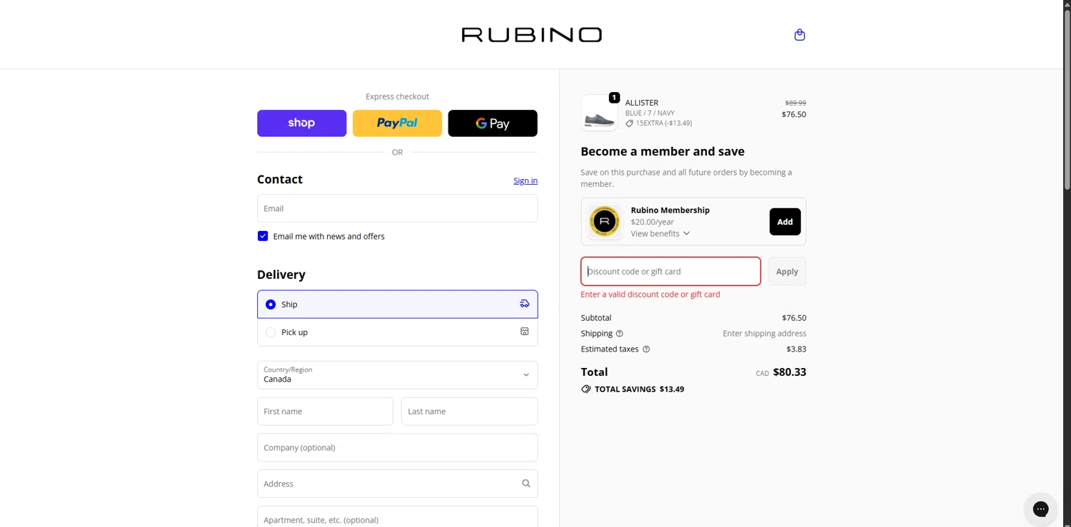Click the Sign in link

[x=526, y=180]
